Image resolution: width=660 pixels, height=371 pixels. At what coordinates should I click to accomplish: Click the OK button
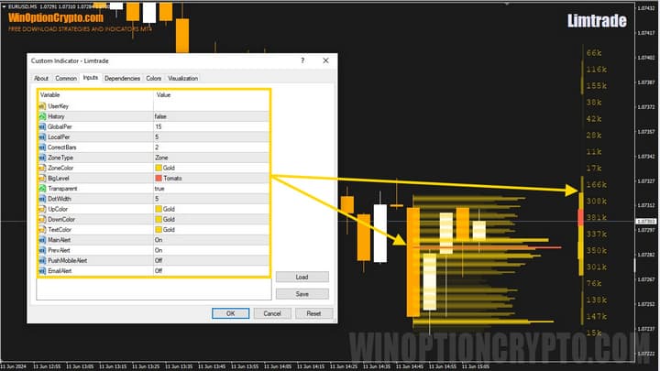230,312
